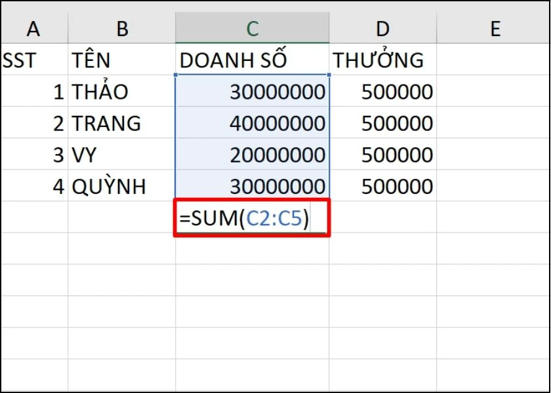Select column D header
The height and width of the screenshot is (393, 551).
[382, 29]
